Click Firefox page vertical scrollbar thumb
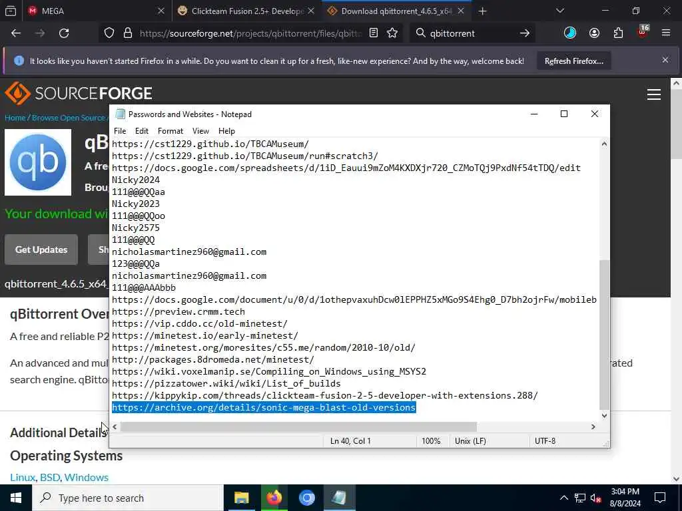Screen dimensions: 682x511 click(677, 124)
